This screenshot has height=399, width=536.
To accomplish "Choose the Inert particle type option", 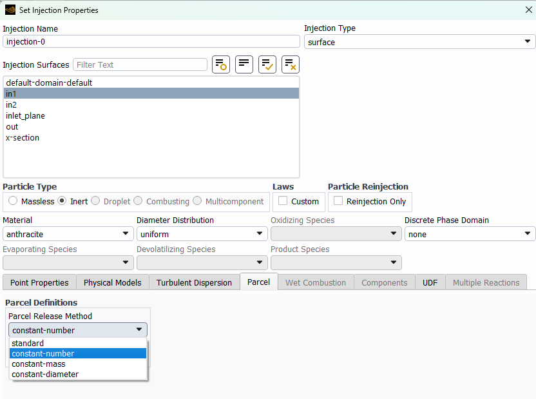I will tap(62, 201).
